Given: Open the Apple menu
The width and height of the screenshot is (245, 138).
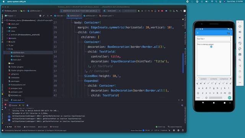Looking at the screenshot, I should tap(3, 2).
